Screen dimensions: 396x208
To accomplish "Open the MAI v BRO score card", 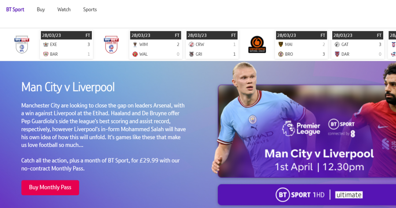I will [301, 45].
